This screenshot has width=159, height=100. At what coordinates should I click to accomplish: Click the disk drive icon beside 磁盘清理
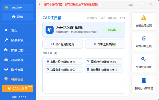6,60
